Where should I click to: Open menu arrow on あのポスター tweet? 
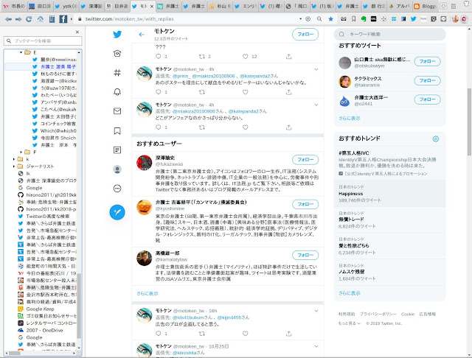tap(316, 69)
